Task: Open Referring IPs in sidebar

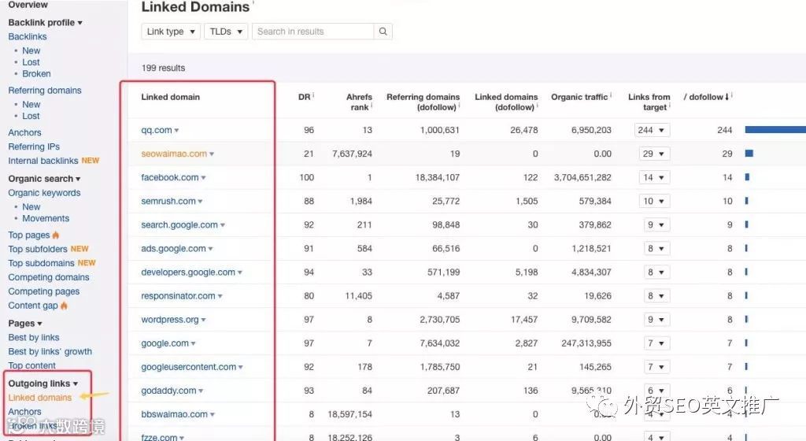Action: pos(34,146)
